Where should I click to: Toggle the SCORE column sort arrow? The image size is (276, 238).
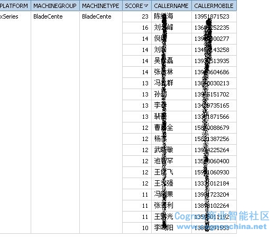tap(146, 6)
